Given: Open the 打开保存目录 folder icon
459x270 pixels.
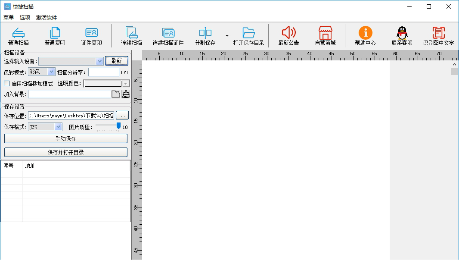Looking at the screenshot, I should pos(248,33).
